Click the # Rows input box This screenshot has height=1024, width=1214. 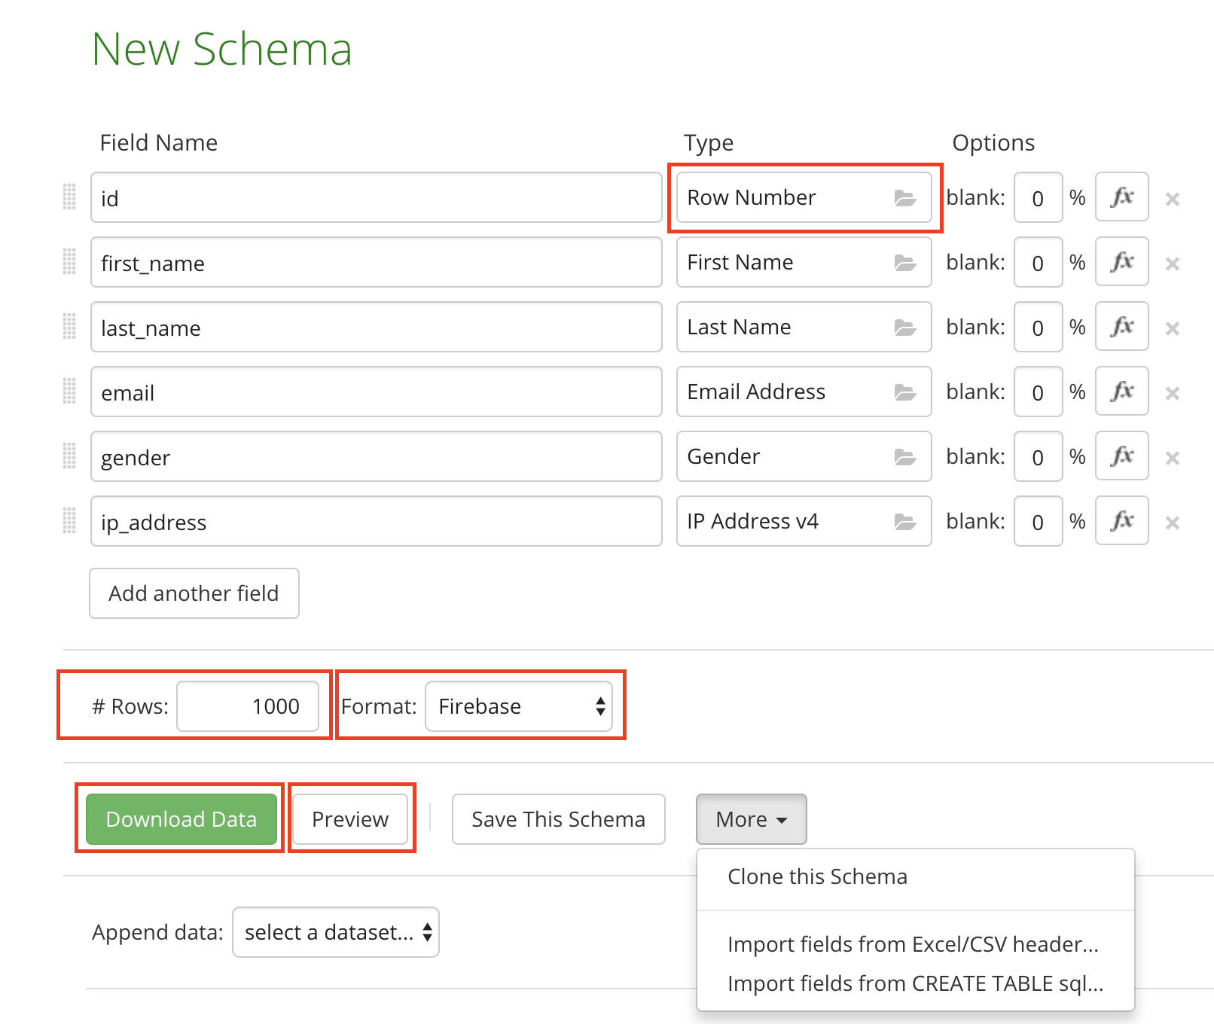click(248, 706)
